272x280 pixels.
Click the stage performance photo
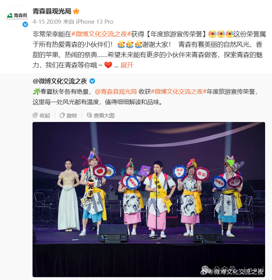[149, 199]
